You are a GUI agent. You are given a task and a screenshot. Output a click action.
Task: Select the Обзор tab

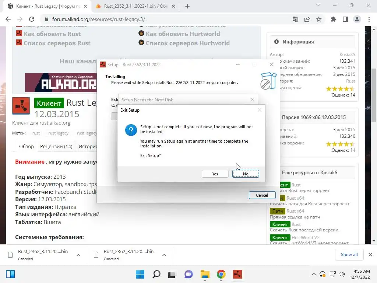point(27,146)
